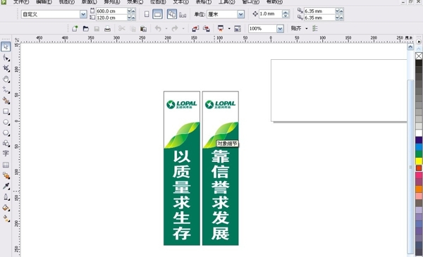Pick the green palette swatch
Image resolution: width=423 pixels, height=257 pixels.
click(419, 154)
